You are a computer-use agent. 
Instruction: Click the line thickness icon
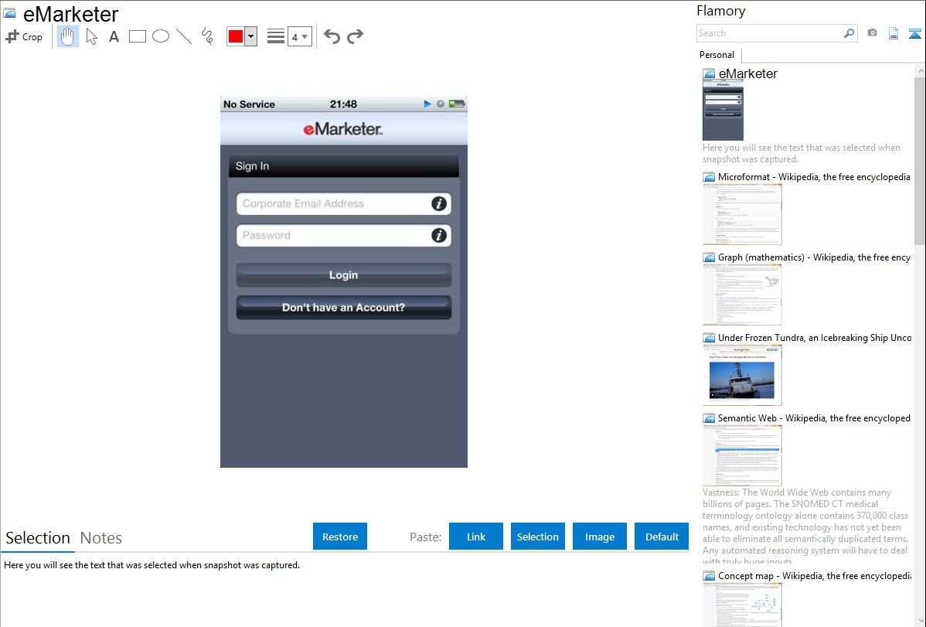[x=276, y=36]
